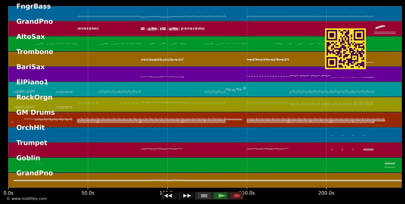
Task: Jump to the 50.0s timeline marker
Action: (x=88, y=193)
